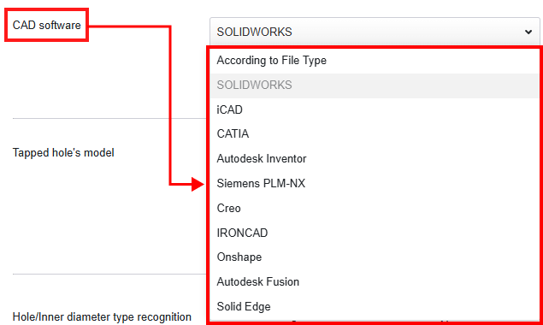Choose Autodesk Inventor option

pos(375,159)
